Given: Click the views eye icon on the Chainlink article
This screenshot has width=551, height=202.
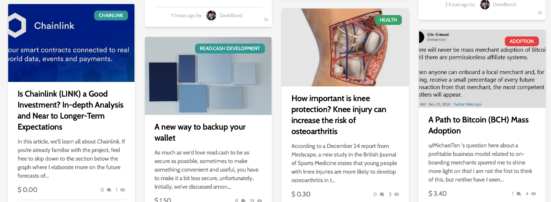Looking at the screenshot, I should [x=123, y=190].
